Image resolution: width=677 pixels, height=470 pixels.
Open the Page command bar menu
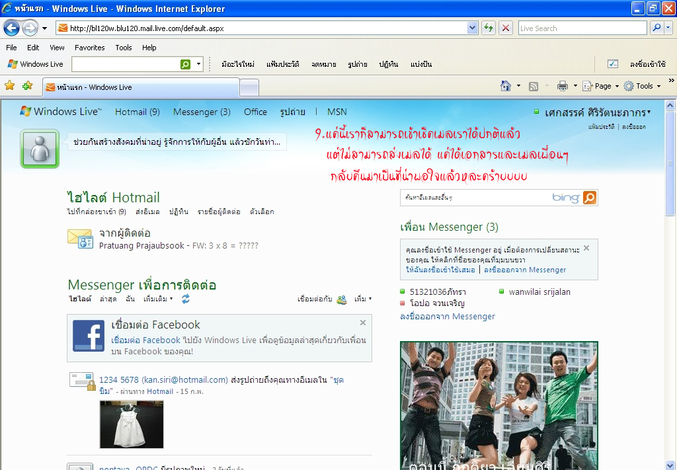tap(600, 86)
